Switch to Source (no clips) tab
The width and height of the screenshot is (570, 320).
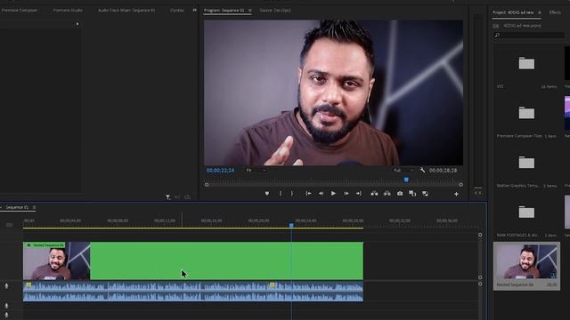coord(275,10)
